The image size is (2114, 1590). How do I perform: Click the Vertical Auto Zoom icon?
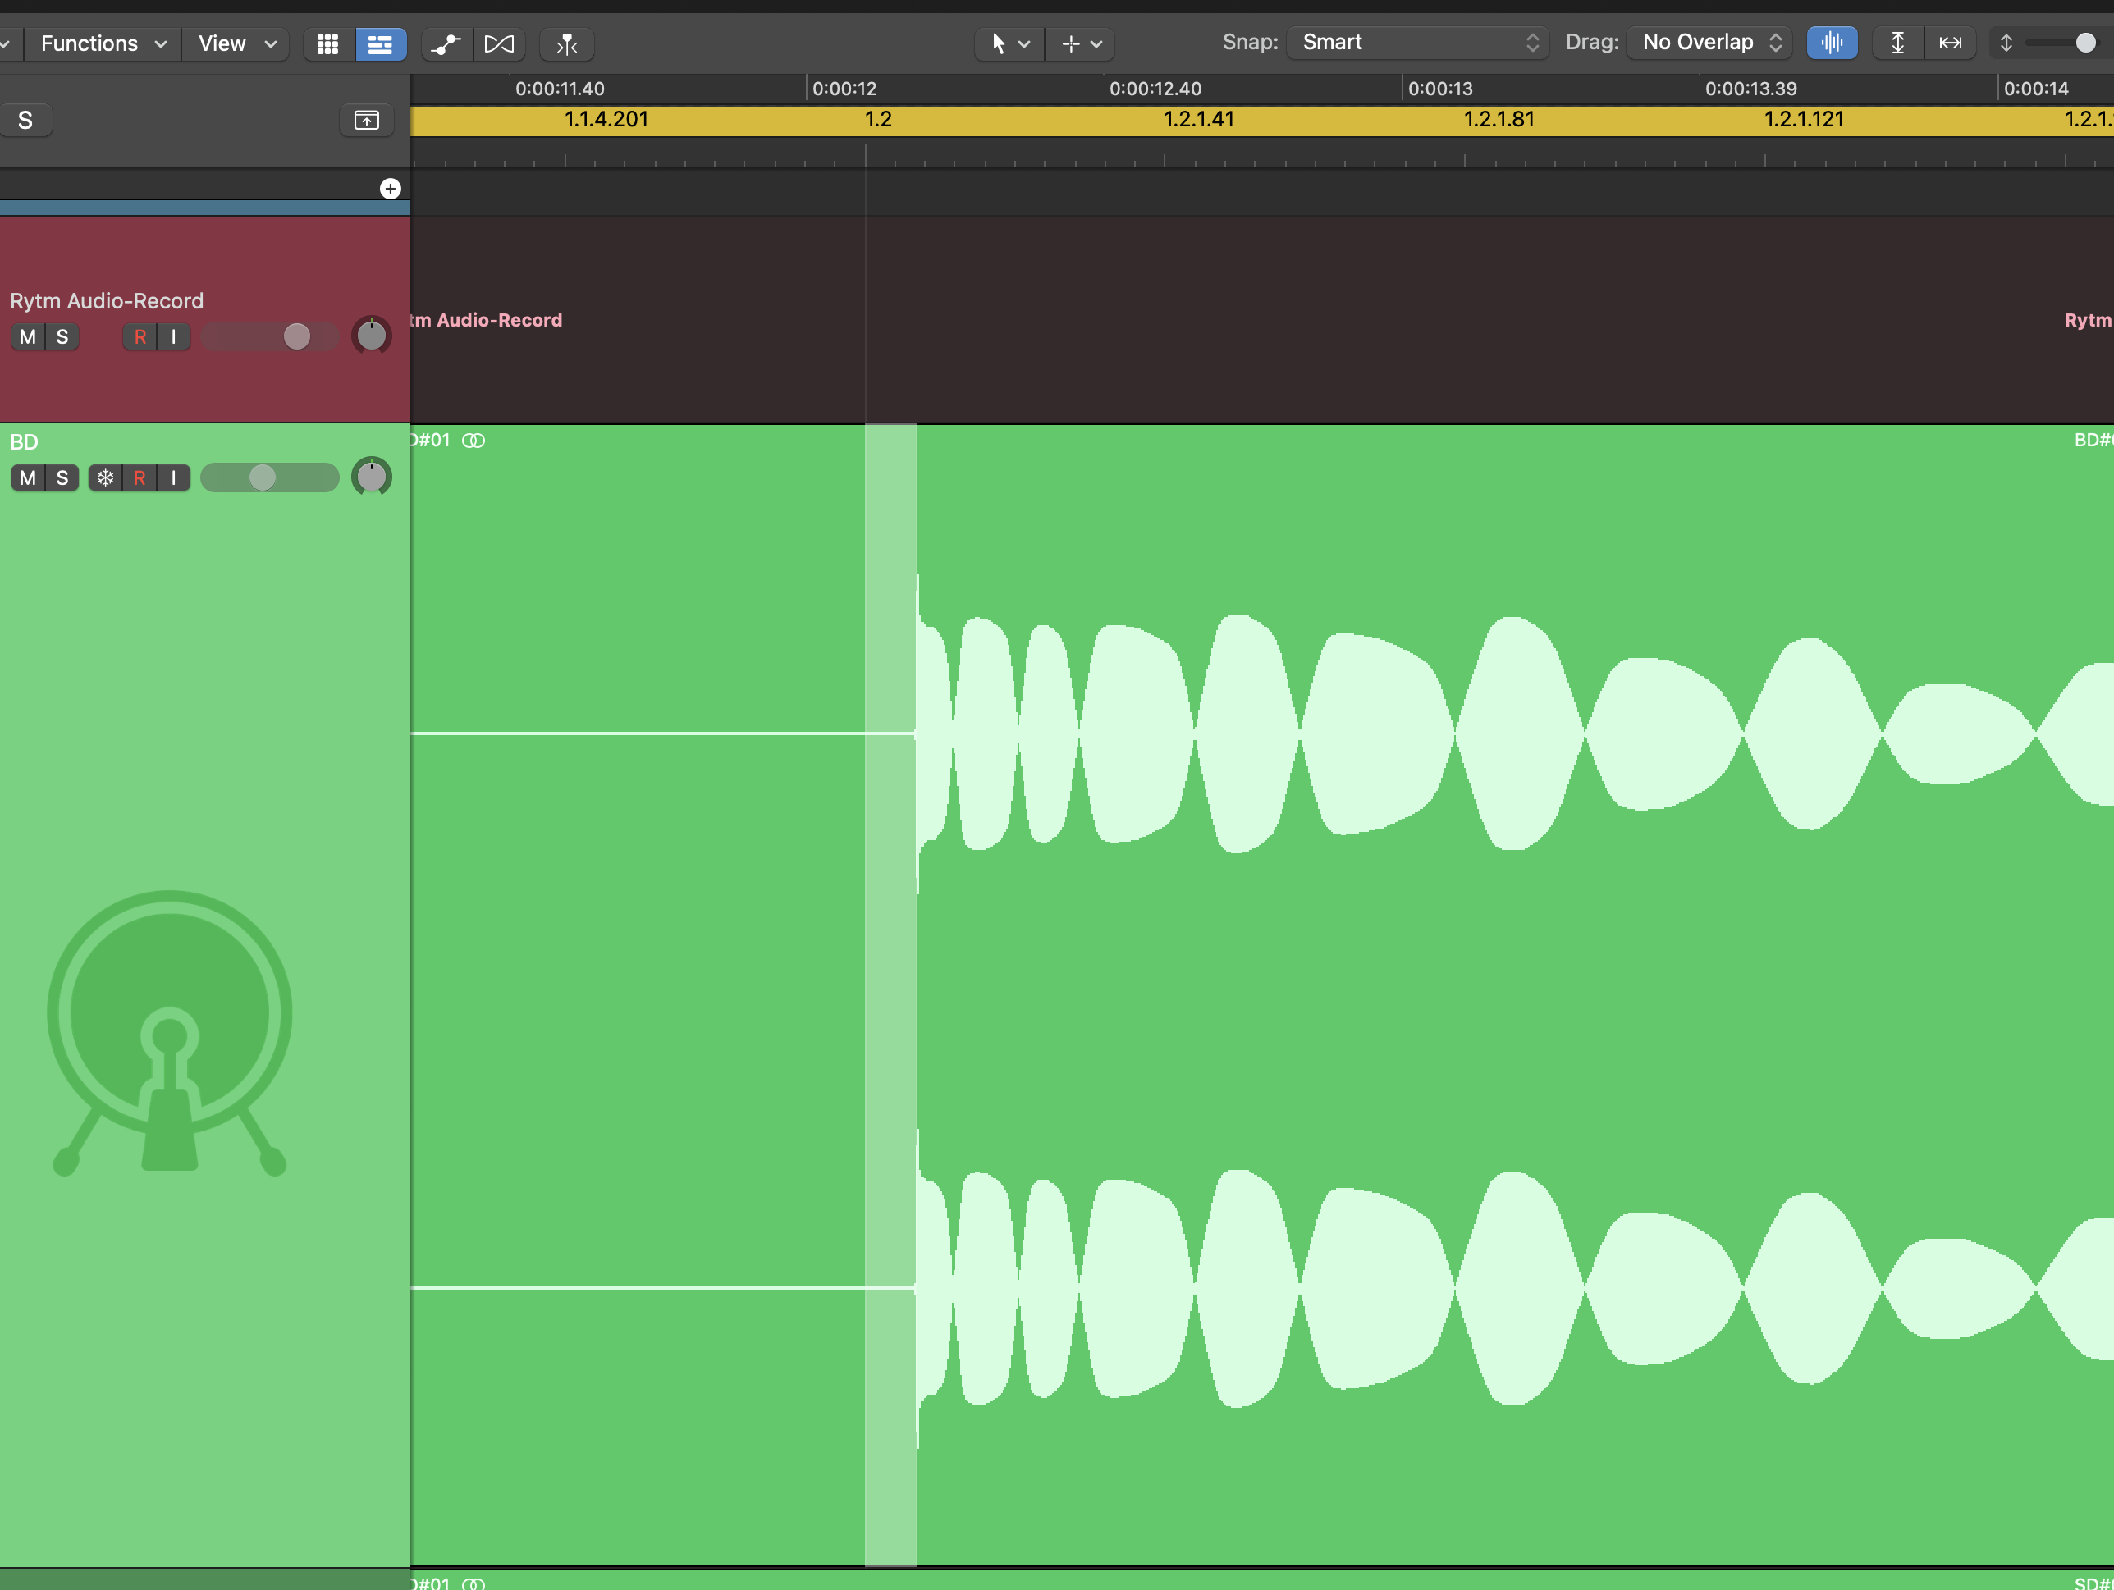(1897, 43)
